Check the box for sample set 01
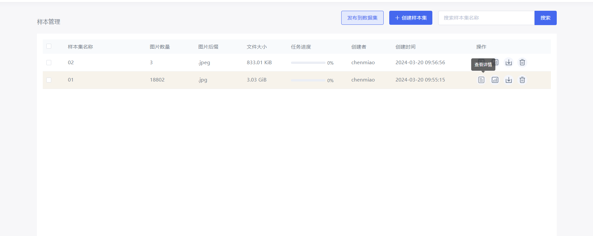Screen dimensions: 593x236 pos(49,80)
